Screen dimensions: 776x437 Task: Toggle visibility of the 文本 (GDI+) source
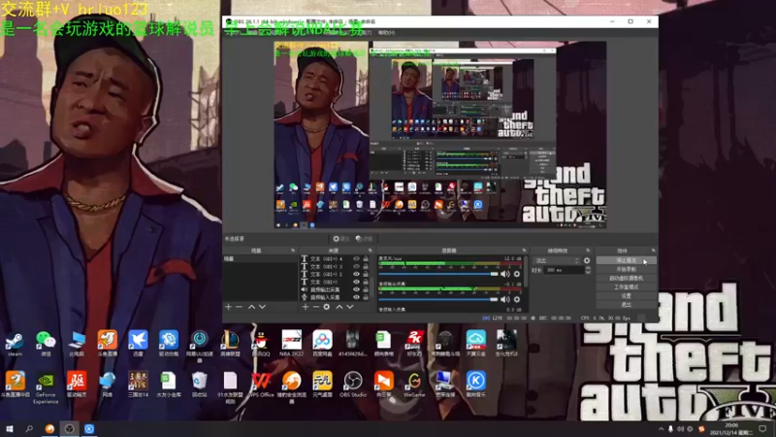pyautogui.click(x=356, y=282)
